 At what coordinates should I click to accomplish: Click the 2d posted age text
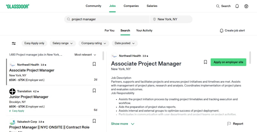coord(95,80)
